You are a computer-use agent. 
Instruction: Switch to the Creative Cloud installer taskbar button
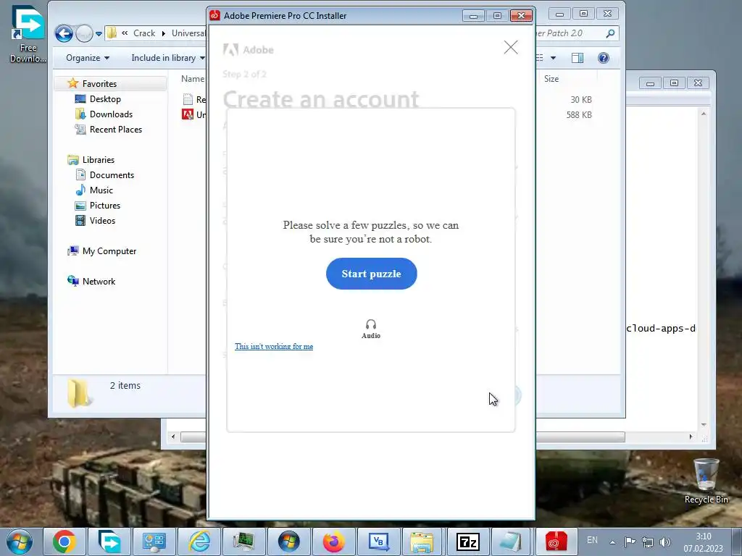pyautogui.click(x=556, y=542)
